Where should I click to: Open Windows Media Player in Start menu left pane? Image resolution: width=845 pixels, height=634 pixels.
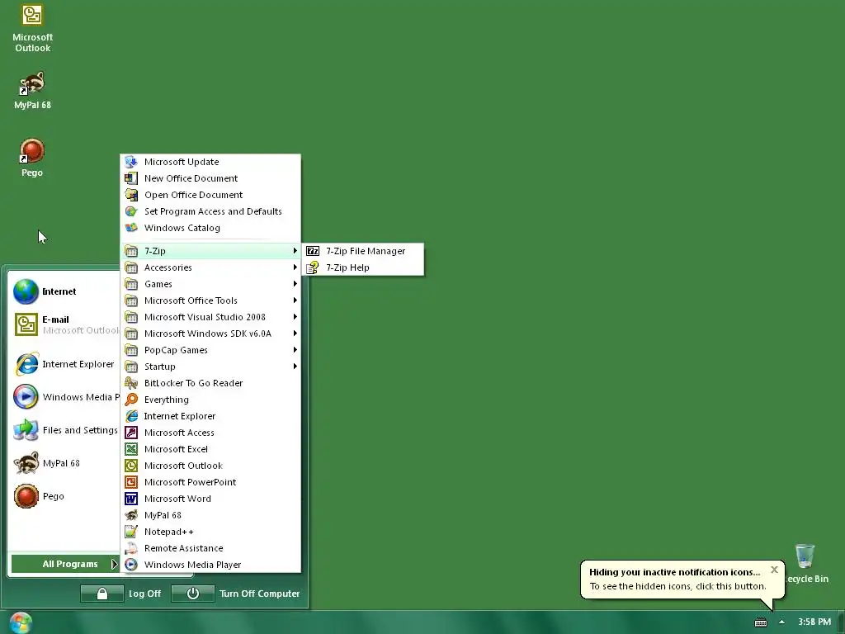65,397
